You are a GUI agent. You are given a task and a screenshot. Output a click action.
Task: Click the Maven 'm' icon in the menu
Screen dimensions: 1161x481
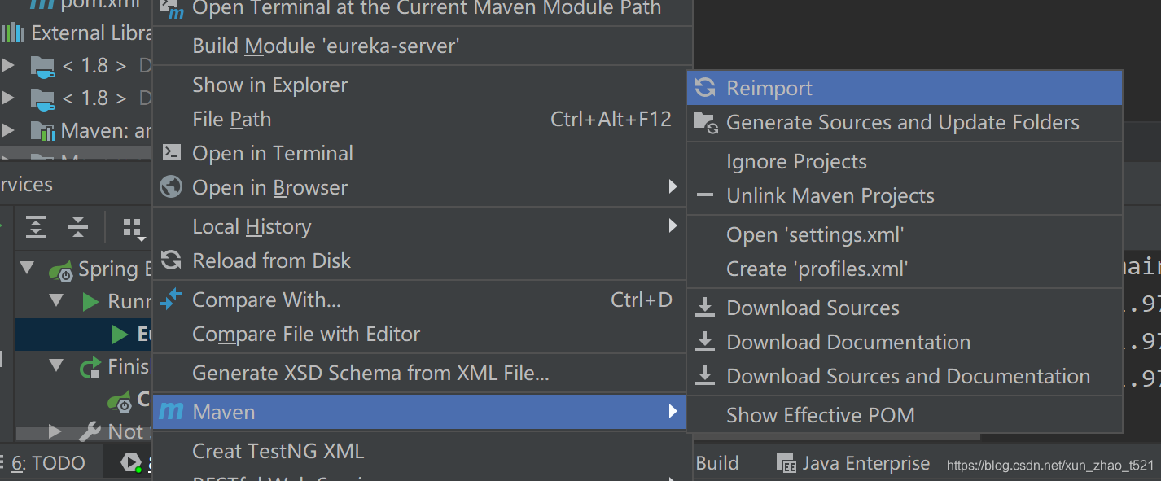point(171,412)
